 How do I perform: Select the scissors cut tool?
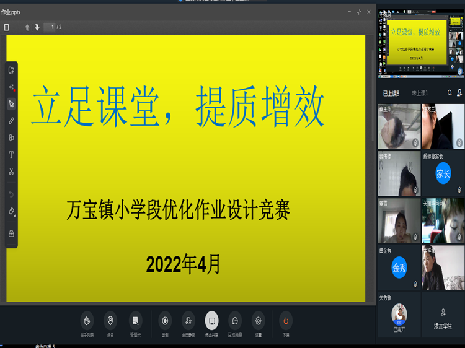11,172
